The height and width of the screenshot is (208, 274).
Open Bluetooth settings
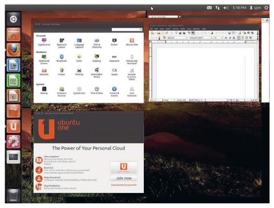[x=62, y=58]
